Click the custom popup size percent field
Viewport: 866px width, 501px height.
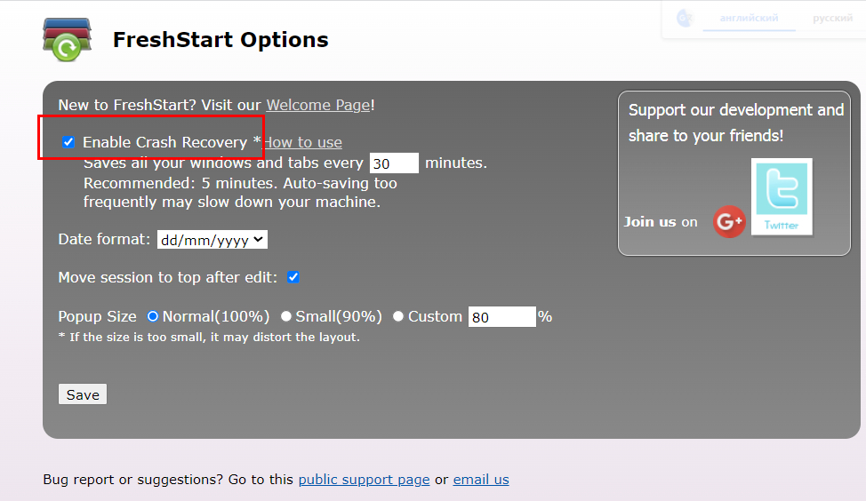coord(502,317)
